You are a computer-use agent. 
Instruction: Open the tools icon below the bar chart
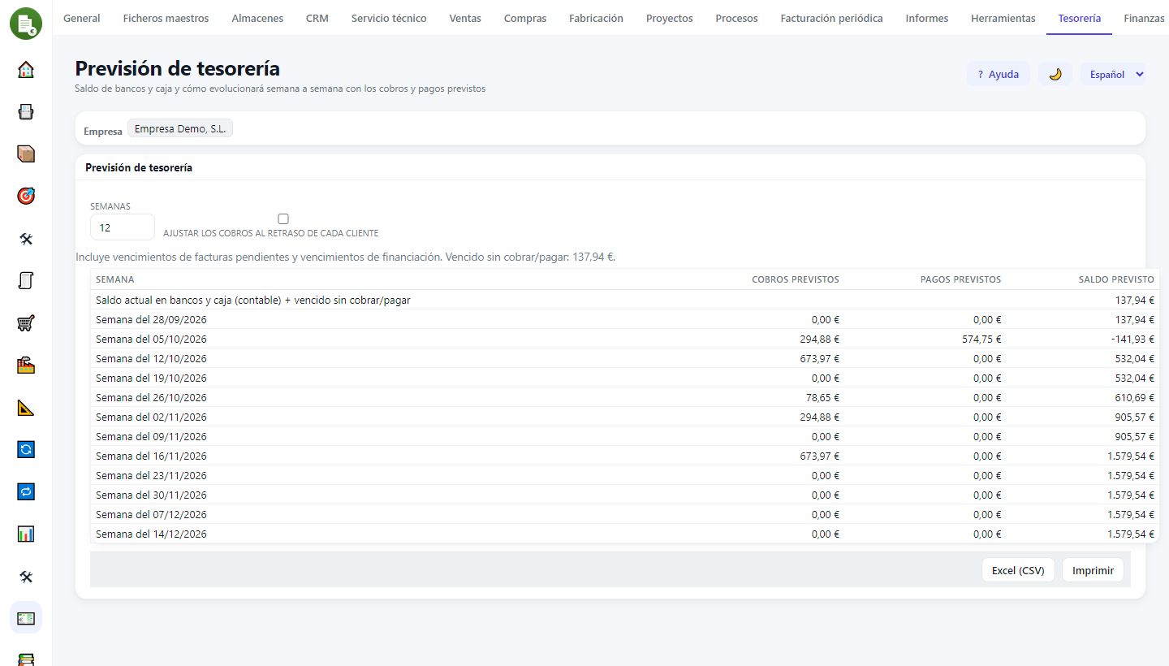[x=26, y=576]
